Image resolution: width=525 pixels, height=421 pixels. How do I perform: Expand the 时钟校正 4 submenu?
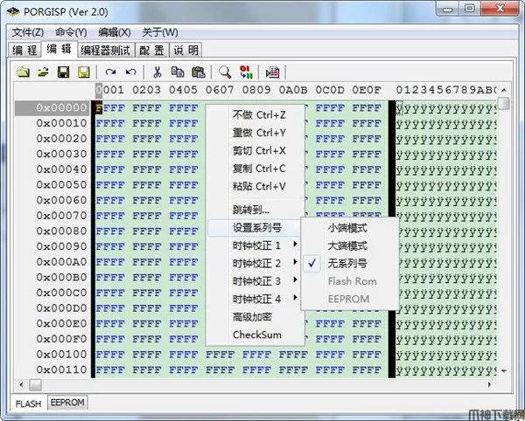pyautogui.click(x=255, y=299)
